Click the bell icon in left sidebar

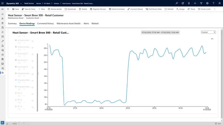coord(3,46)
